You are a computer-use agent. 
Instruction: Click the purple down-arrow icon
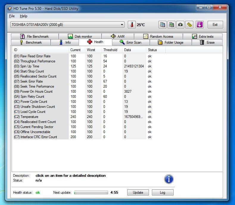pos(200,25)
